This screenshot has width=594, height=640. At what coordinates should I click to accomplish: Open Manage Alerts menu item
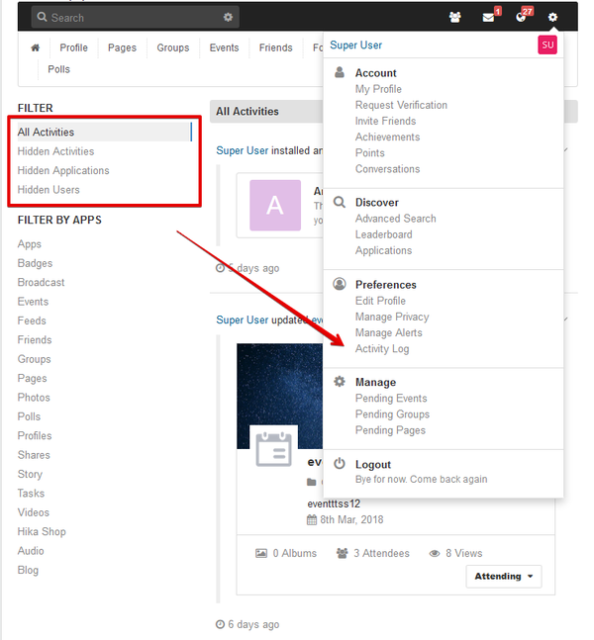(x=388, y=332)
